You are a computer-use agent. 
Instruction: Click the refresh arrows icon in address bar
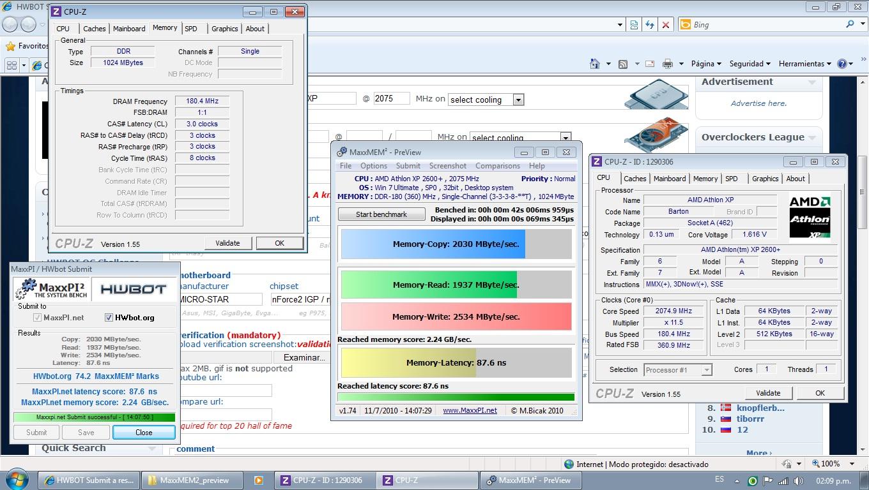[x=650, y=24]
